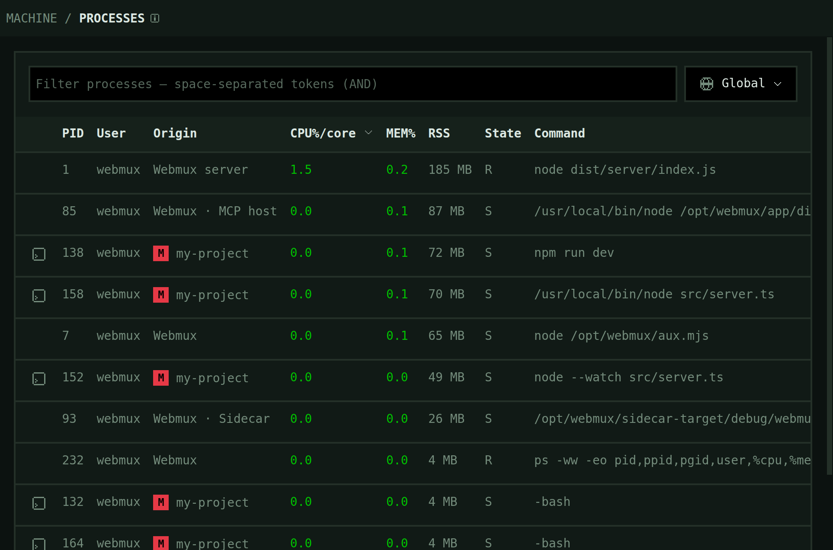This screenshot has height=550, width=833.
Task: Select the 'Webmux · MCP host' origin cell
Action: coord(215,211)
